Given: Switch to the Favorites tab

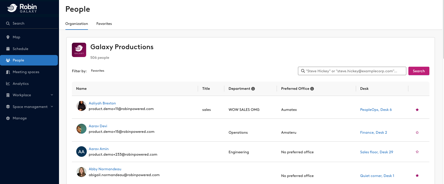Looking at the screenshot, I should pyautogui.click(x=104, y=24).
